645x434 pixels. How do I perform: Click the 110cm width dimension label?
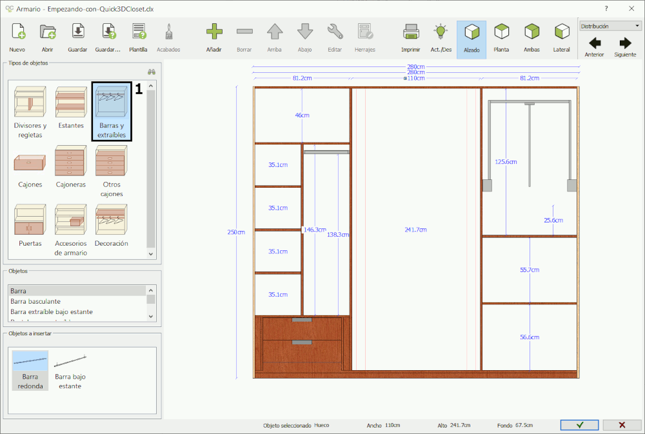416,78
